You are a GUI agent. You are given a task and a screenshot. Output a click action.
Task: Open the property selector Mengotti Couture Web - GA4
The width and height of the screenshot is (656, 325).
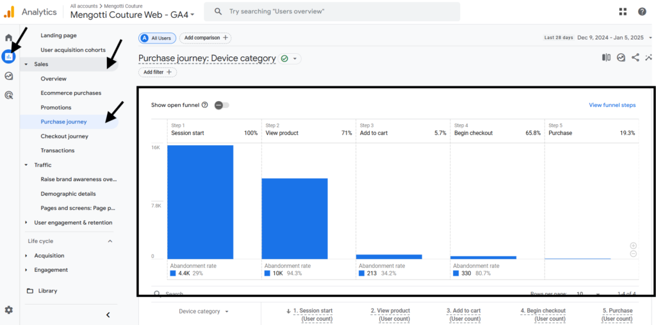tap(132, 15)
